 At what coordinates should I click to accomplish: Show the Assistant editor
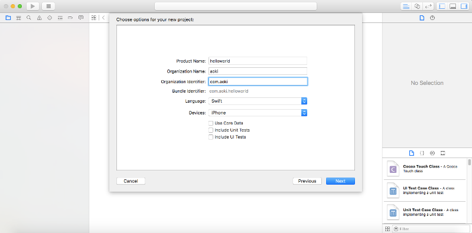tap(417, 6)
